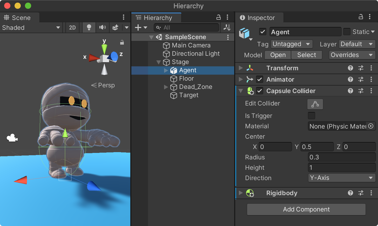Open Animator component kebab menu
This screenshot has height=226, width=378.
pyautogui.click(x=371, y=79)
